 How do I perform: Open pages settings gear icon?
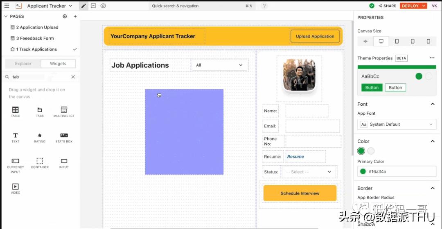(65, 16)
